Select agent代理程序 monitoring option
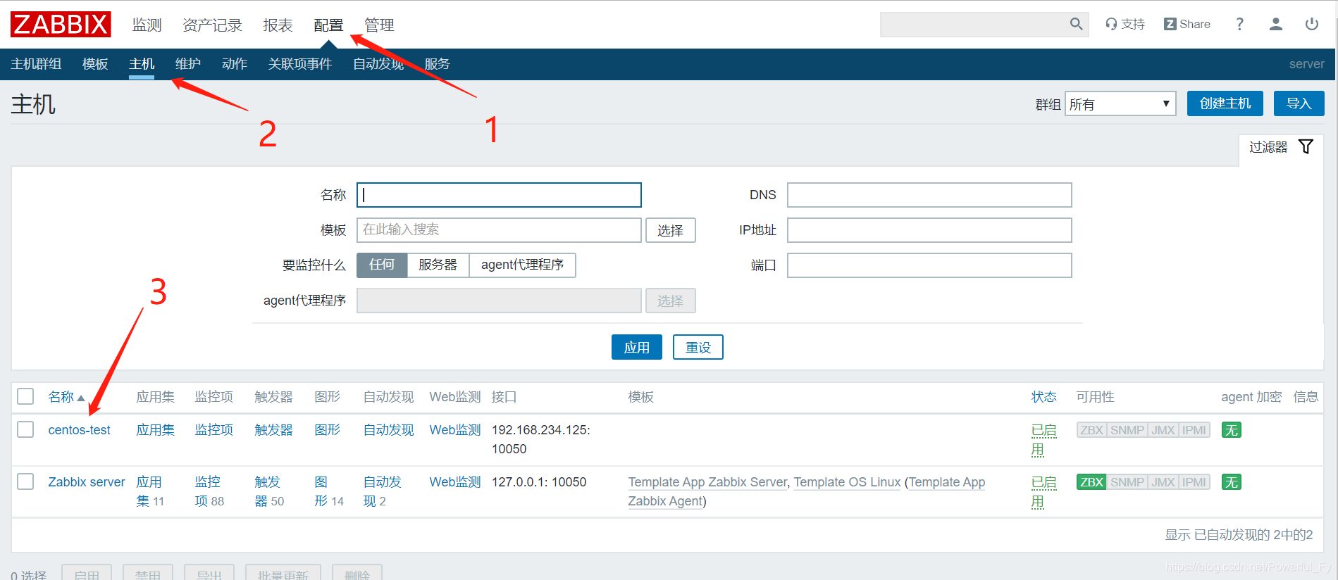Image resolution: width=1338 pixels, height=580 pixels. click(x=522, y=265)
